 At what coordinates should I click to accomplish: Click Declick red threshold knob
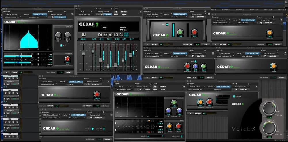point(97,94)
